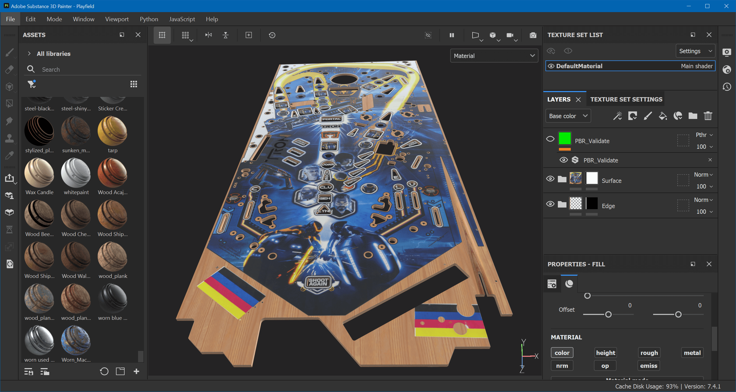Hide the PBR_Validate filter effect
736x392 pixels.
(564, 160)
